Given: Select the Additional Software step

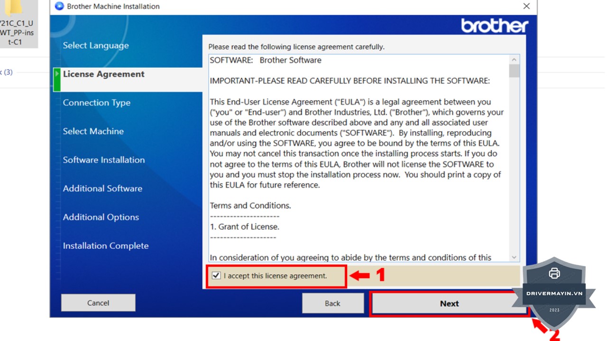Looking at the screenshot, I should click(x=102, y=188).
